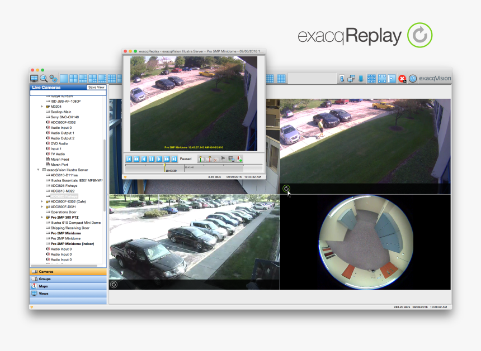Click the bottom-left parking lot video panel
This screenshot has width=481, height=351.
[x=195, y=242]
